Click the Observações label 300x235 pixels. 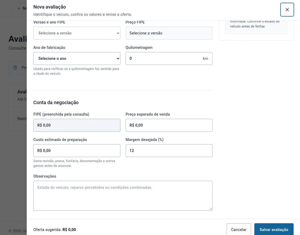coord(45,176)
